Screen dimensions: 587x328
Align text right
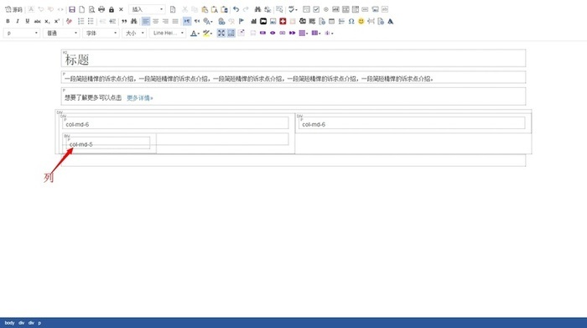click(x=165, y=21)
